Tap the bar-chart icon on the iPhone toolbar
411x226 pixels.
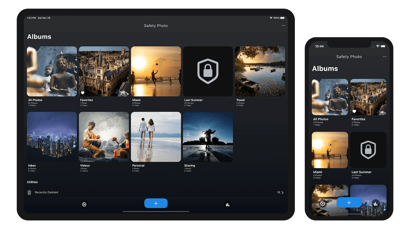pos(376,203)
